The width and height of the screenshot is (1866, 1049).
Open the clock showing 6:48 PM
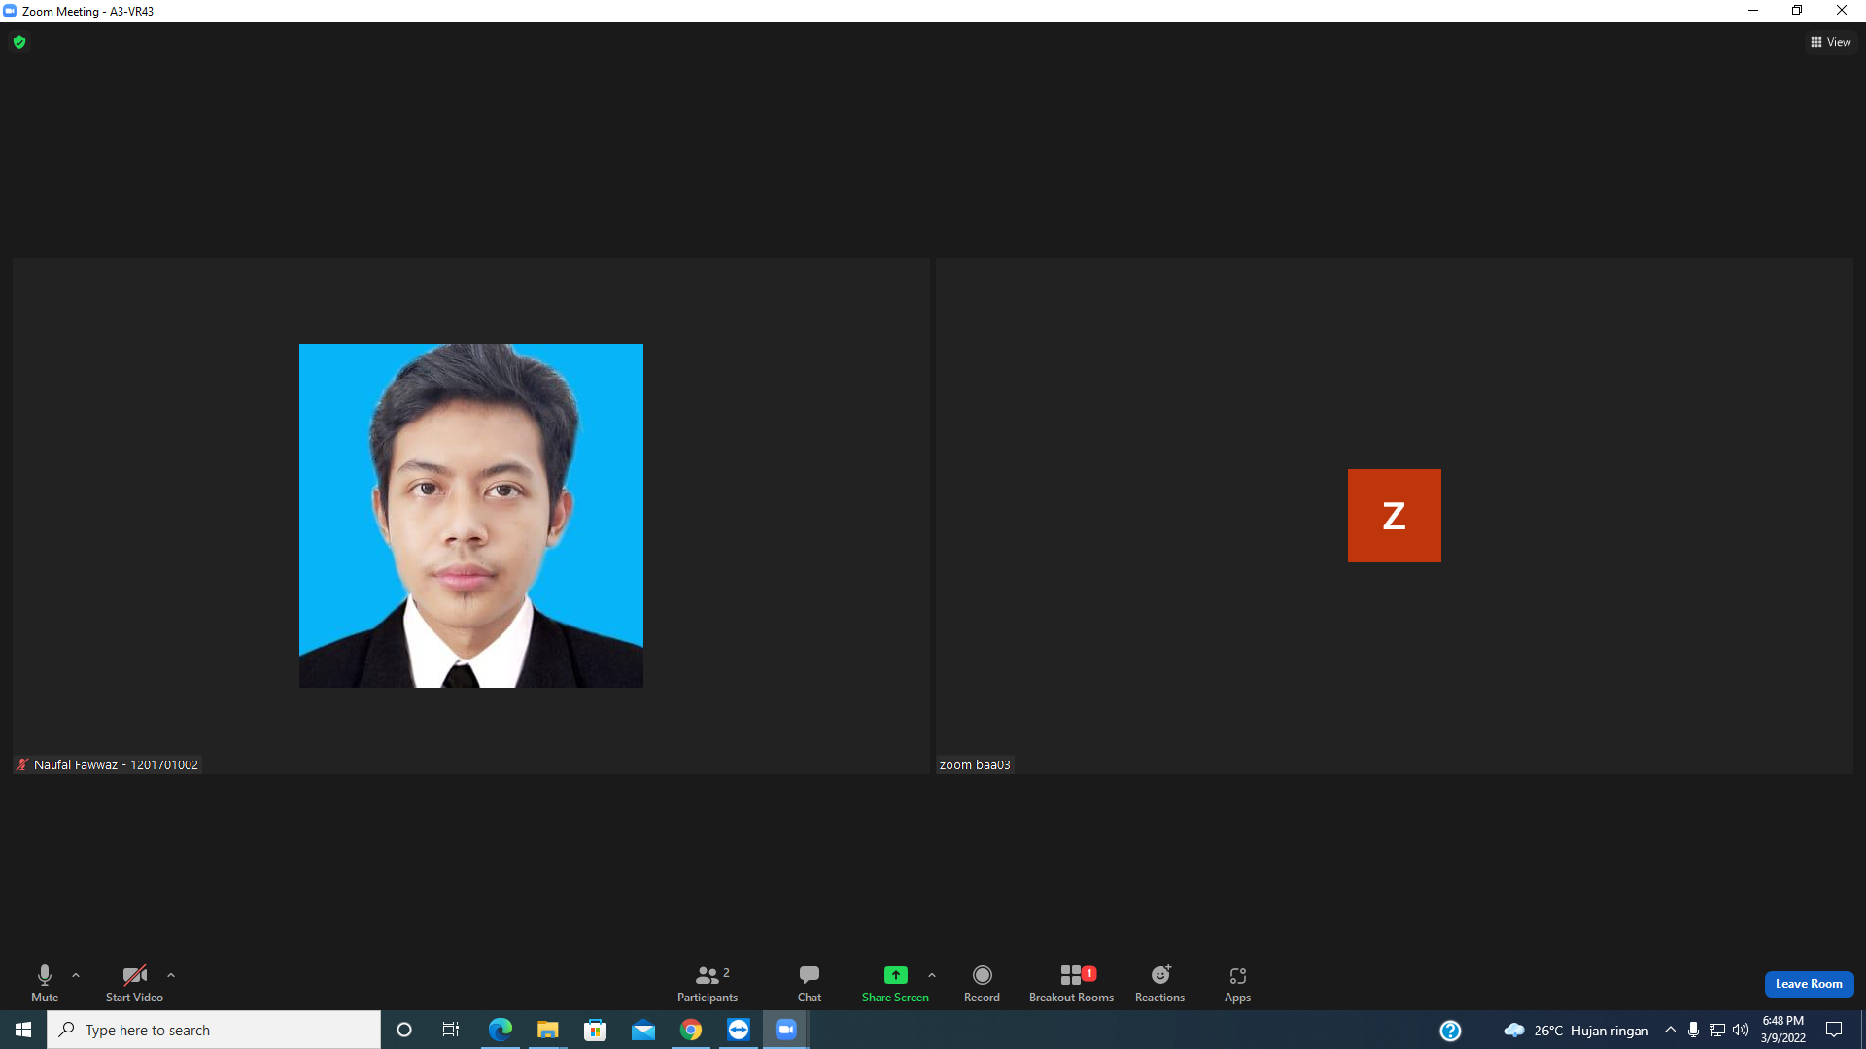(x=1782, y=1030)
